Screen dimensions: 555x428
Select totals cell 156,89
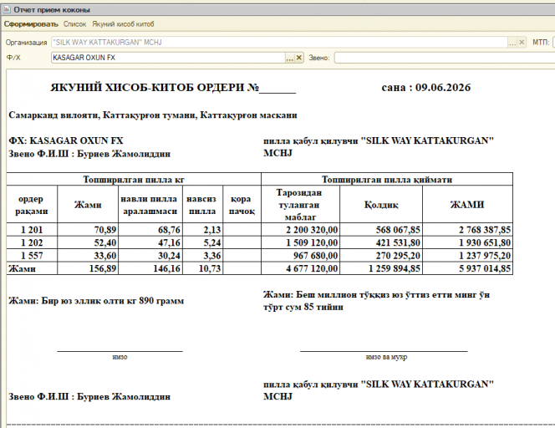tap(88, 268)
